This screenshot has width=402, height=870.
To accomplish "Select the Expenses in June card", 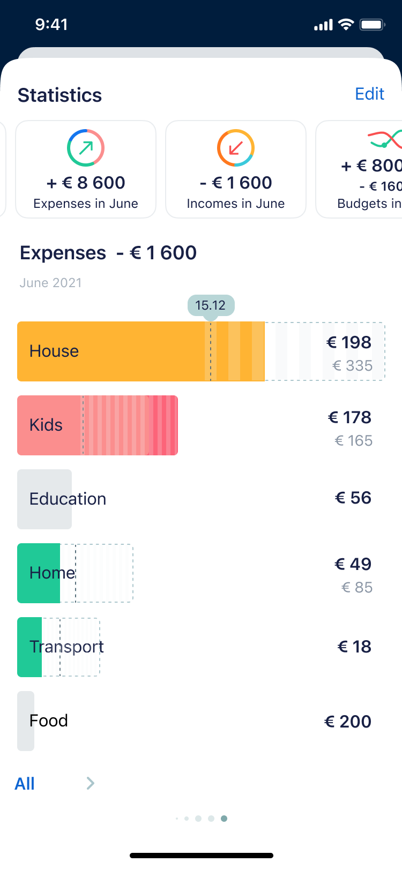I will pos(86,169).
